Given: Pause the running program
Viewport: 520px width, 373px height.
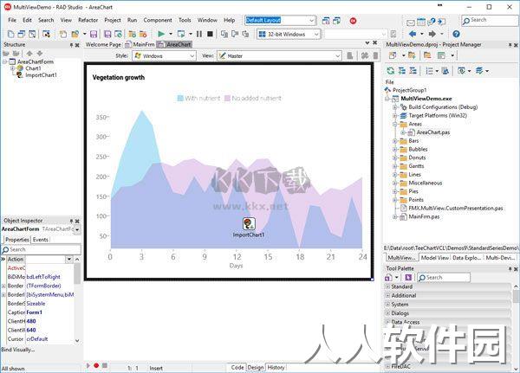Looking at the screenshot, I should pyautogui.click(x=199, y=34).
